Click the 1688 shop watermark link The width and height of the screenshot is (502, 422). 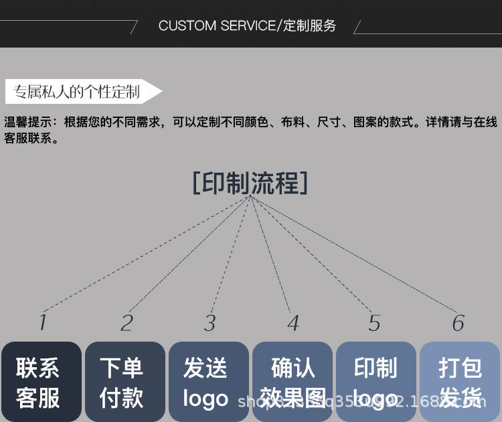[x=361, y=401]
